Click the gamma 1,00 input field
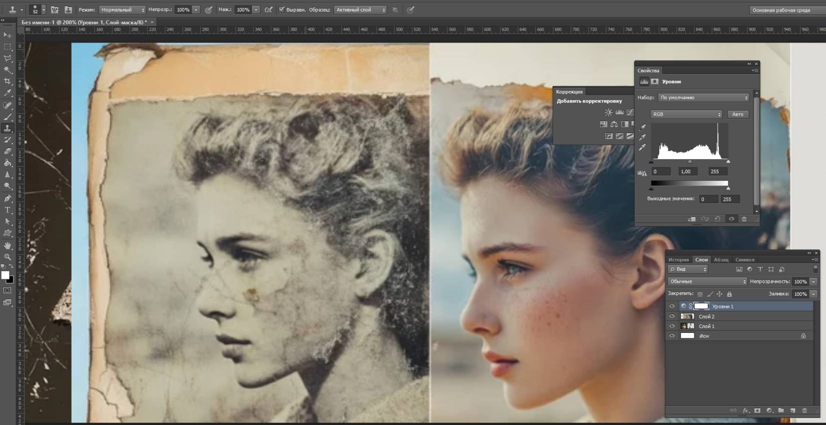 687,171
